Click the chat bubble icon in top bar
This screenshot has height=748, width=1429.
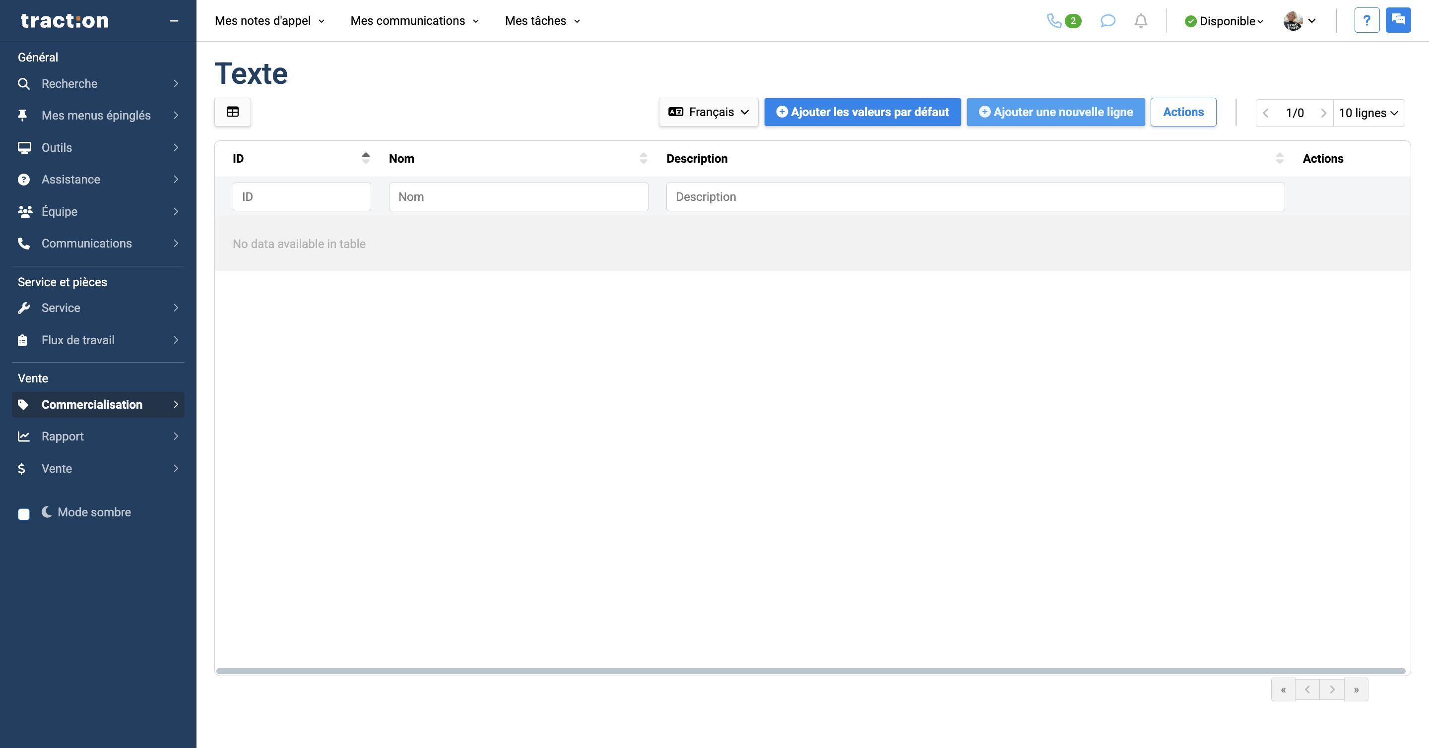pos(1108,20)
